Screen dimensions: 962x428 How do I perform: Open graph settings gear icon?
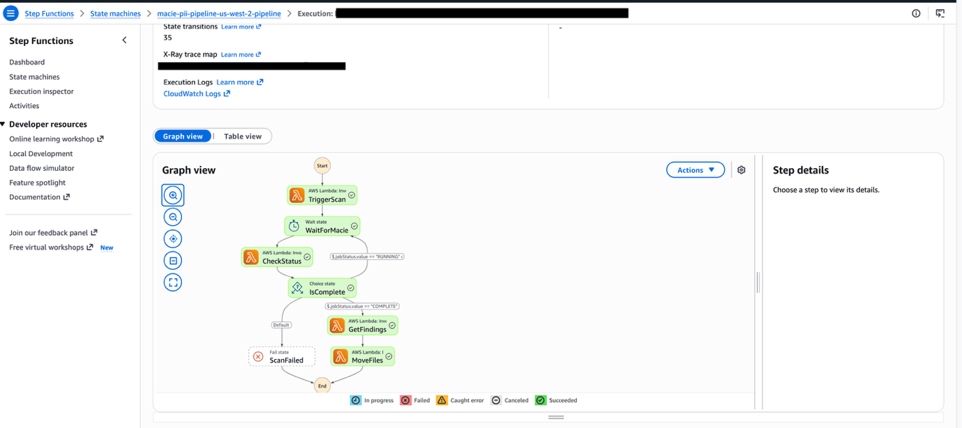pyautogui.click(x=742, y=170)
